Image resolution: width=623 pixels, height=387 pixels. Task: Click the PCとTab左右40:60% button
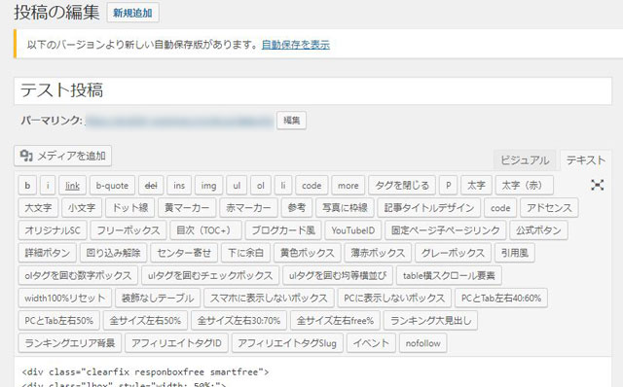(x=501, y=299)
